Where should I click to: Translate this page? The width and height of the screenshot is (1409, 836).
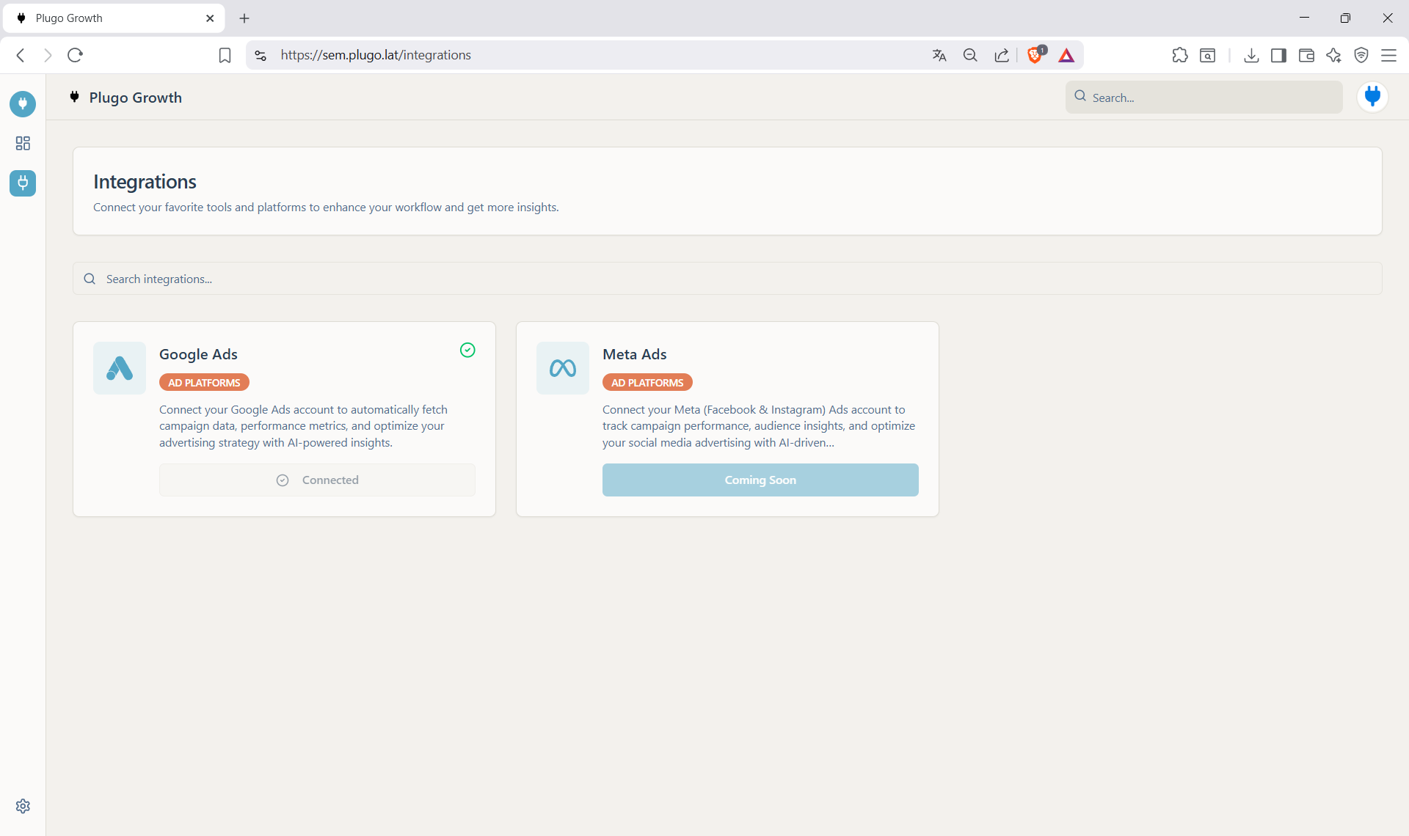point(939,55)
